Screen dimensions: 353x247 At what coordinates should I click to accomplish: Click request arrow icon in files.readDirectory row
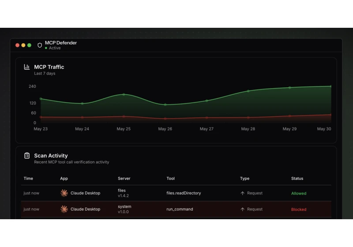pyautogui.click(x=242, y=193)
